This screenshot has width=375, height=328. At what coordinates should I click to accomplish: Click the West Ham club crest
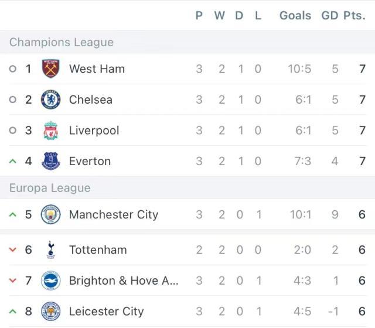(51, 69)
